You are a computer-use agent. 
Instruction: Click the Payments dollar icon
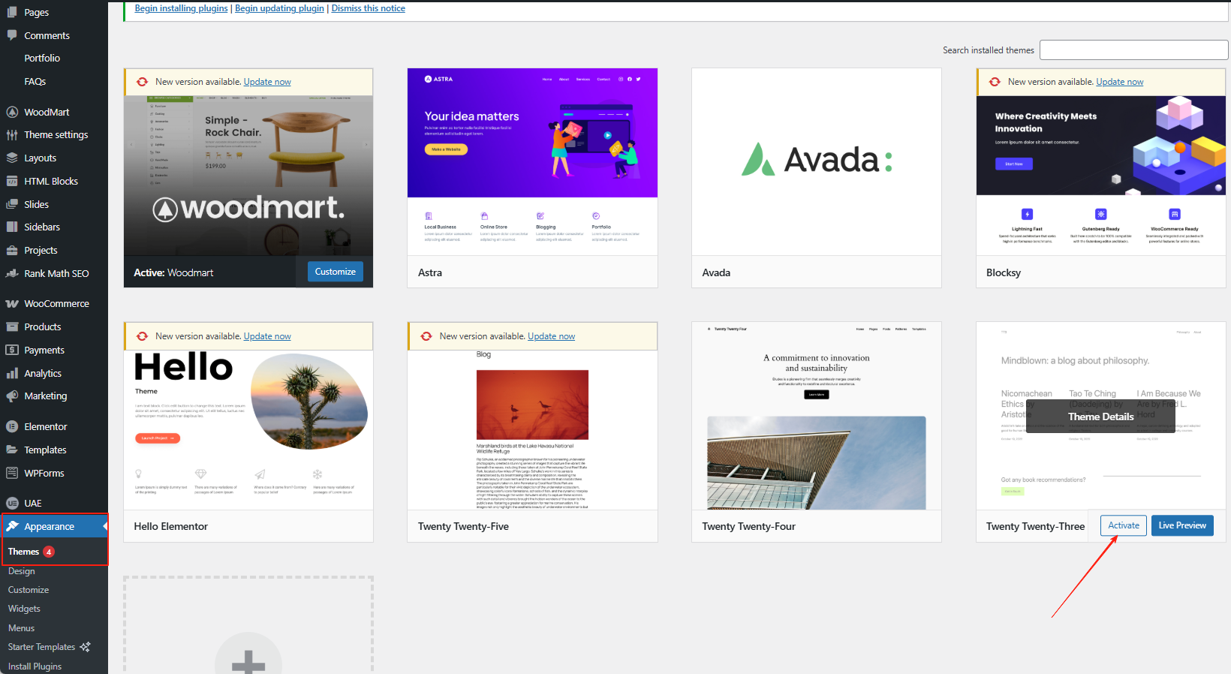click(12, 350)
